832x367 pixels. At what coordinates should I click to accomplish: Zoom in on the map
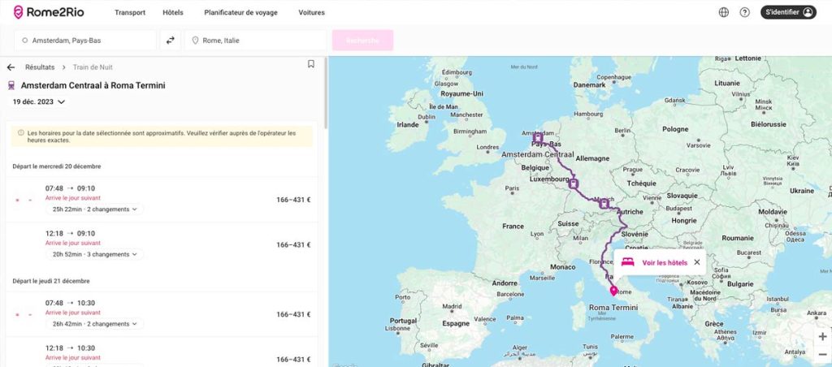point(822,337)
